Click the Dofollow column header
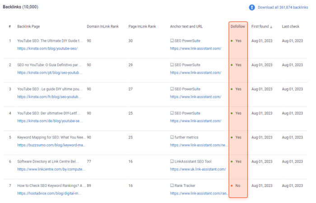Screen dimensions: 316x203 coord(238,26)
